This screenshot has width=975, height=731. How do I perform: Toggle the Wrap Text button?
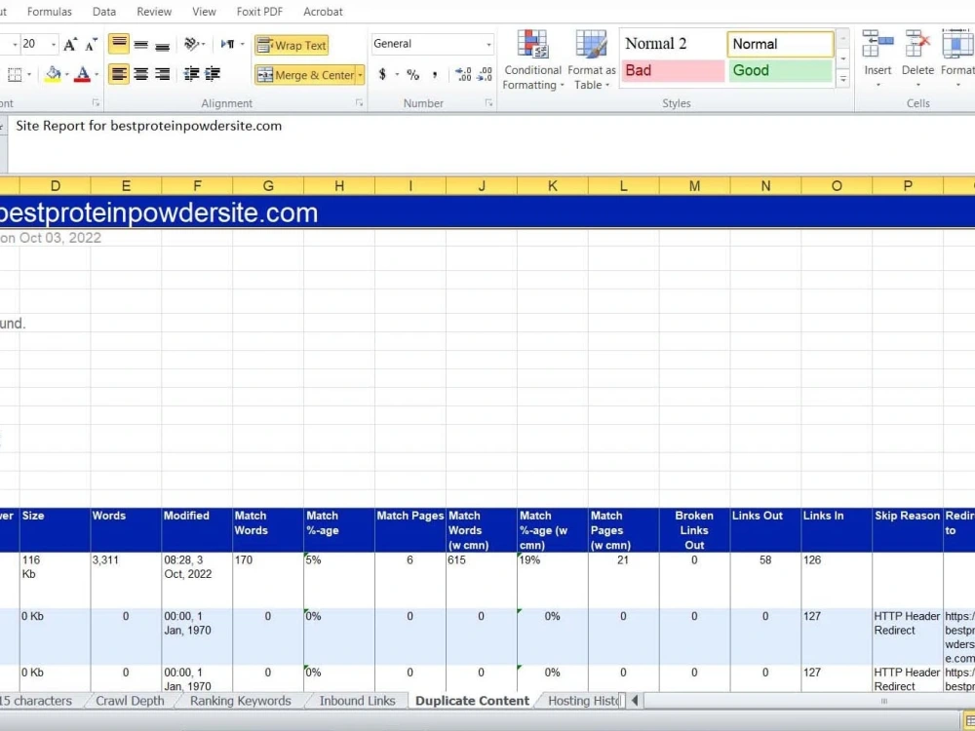click(292, 46)
